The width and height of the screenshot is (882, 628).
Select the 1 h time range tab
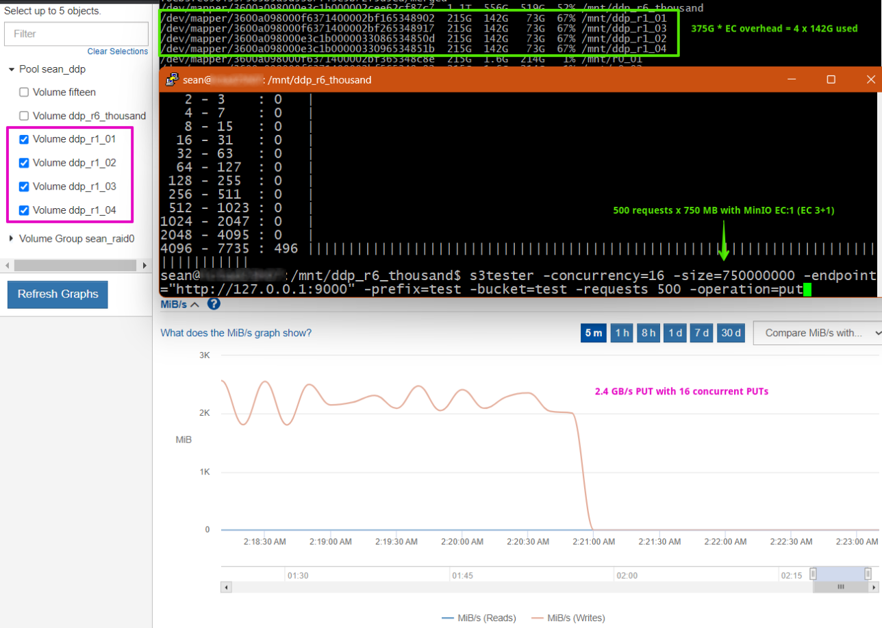coord(622,333)
